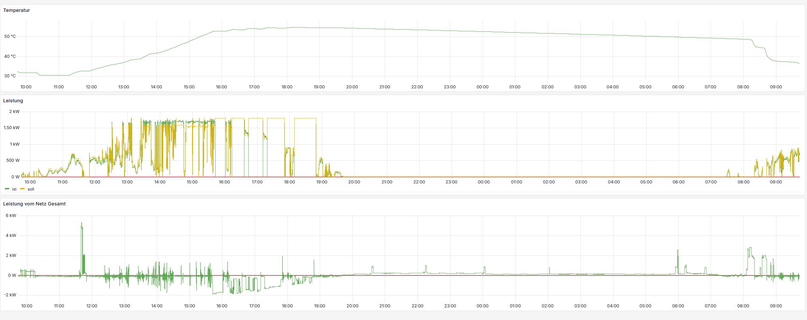
Task: Click the yellow color swatch beside 'soll'
Action: pos(23,189)
